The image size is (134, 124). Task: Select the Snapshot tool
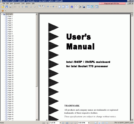pos(84,7)
